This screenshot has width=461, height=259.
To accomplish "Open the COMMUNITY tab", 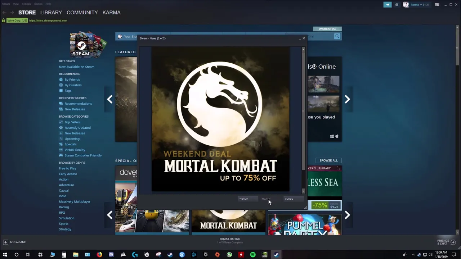I will (x=82, y=12).
